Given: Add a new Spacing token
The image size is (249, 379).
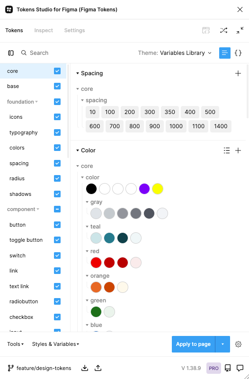Looking at the screenshot, I should coord(238,73).
